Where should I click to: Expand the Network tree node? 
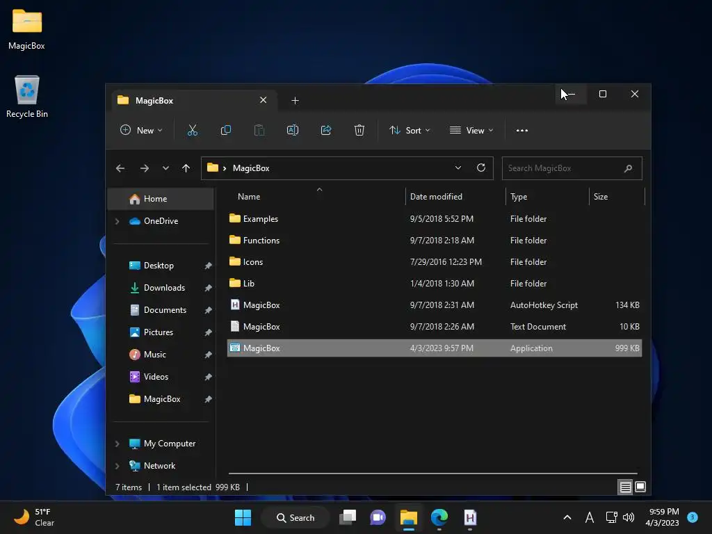click(x=117, y=466)
